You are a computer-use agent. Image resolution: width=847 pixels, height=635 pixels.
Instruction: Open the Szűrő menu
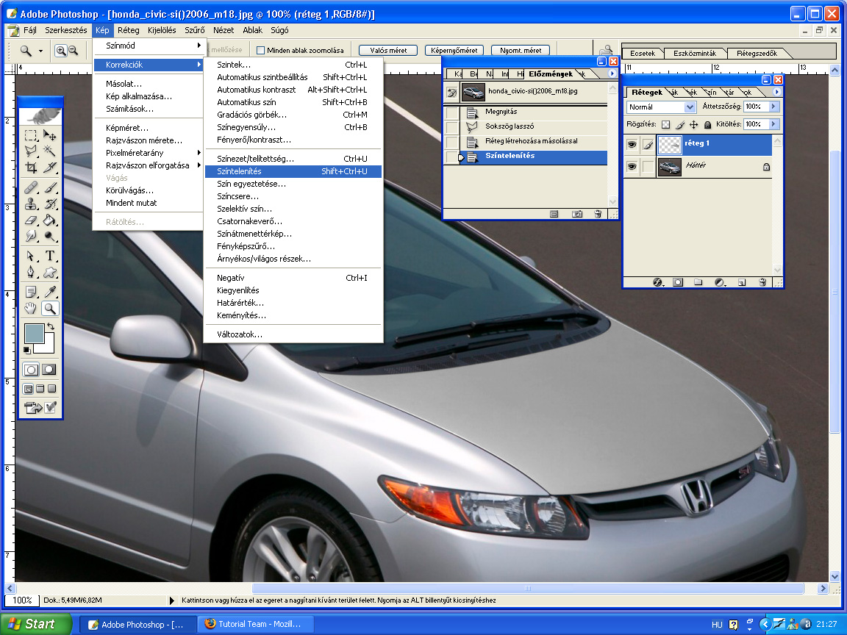tap(194, 30)
